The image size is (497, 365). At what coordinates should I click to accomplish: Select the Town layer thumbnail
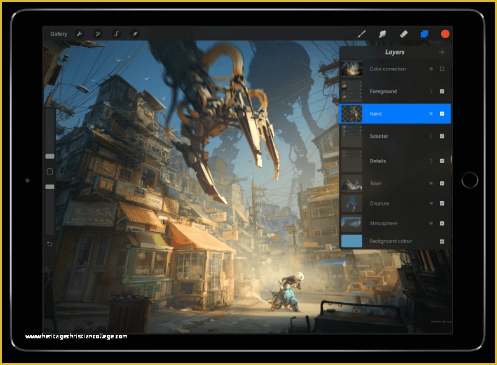click(x=351, y=183)
